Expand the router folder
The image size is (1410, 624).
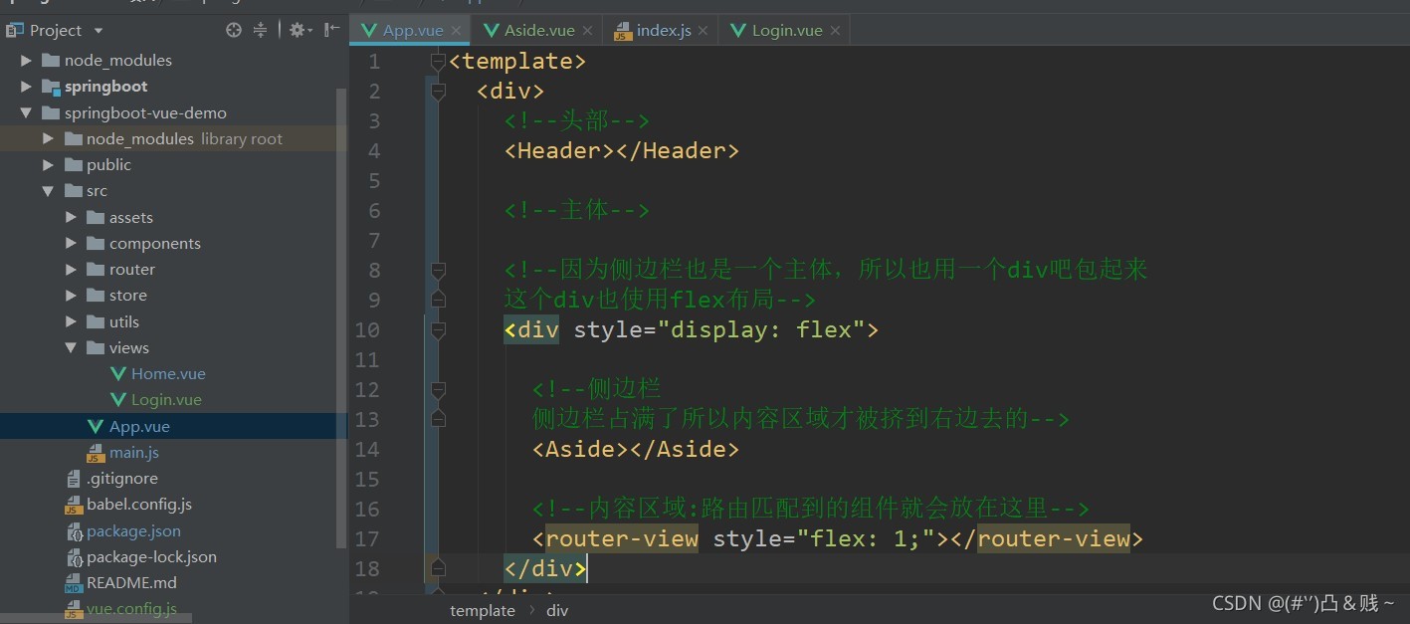(x=71, y=270)
